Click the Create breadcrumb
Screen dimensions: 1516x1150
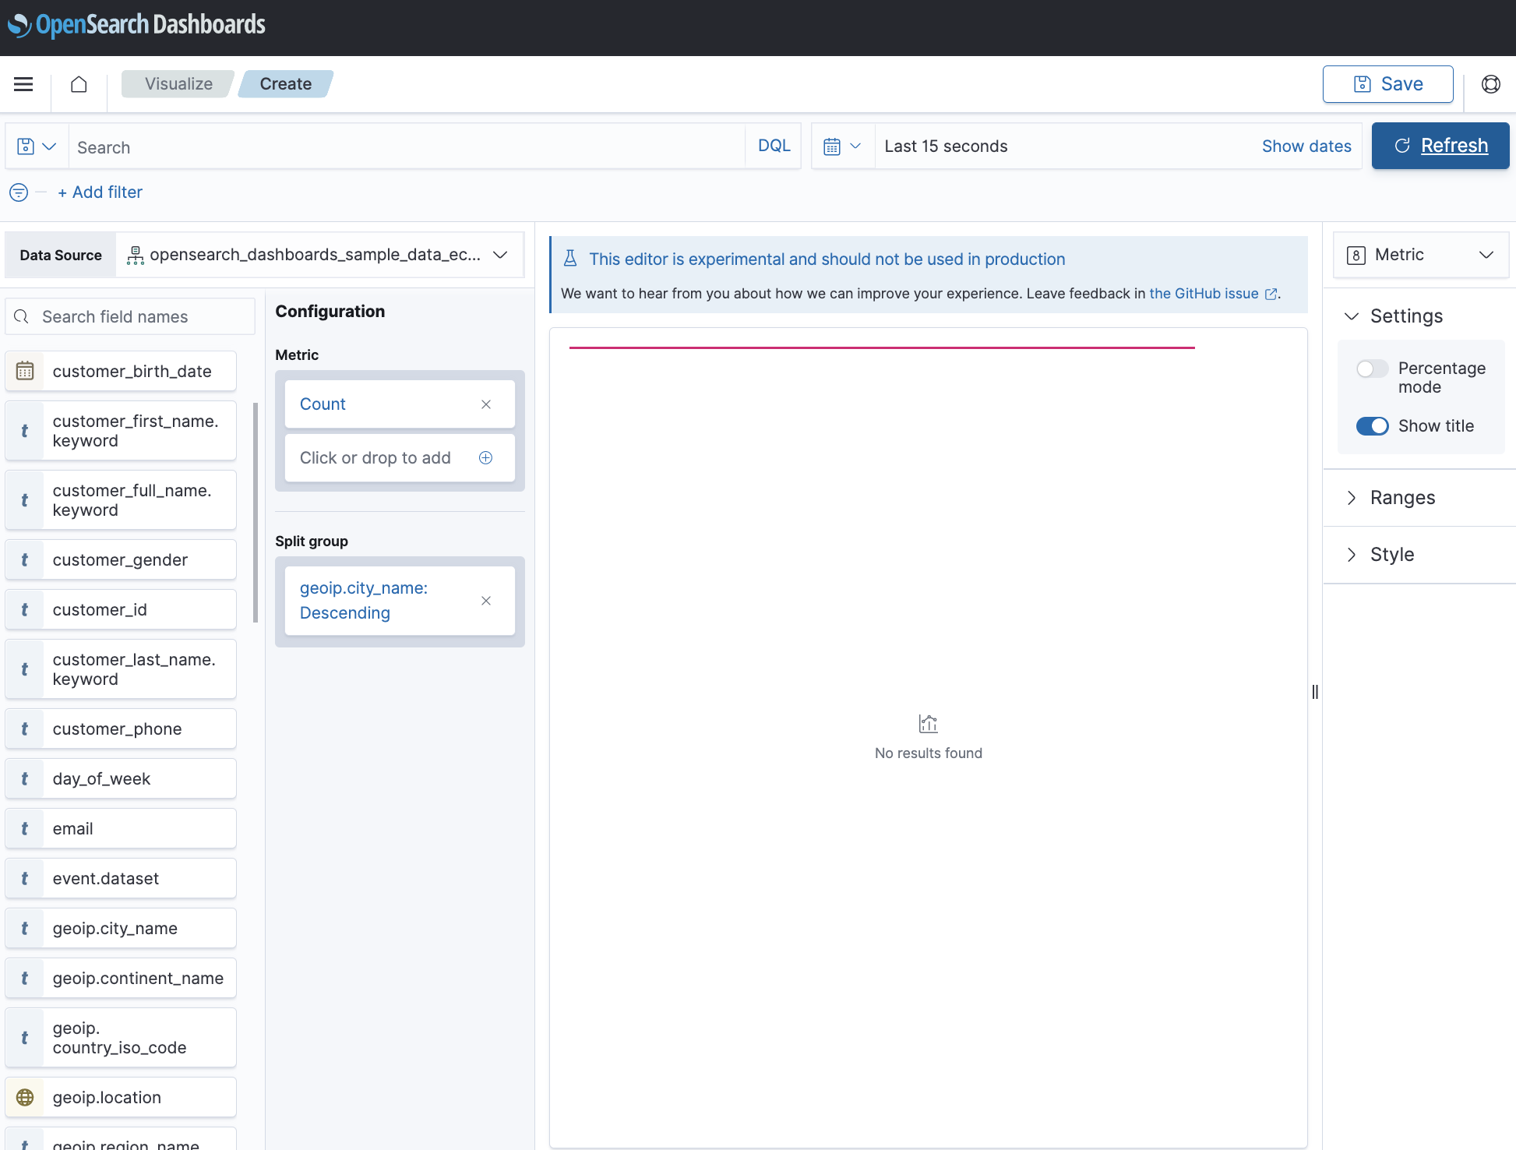pos(286,84)
